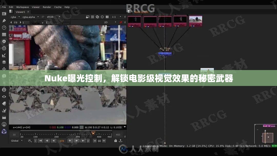The width and height of the screenshot is (277, 156).
Task: Toggle the gamma y button
Action: [43, 22]
